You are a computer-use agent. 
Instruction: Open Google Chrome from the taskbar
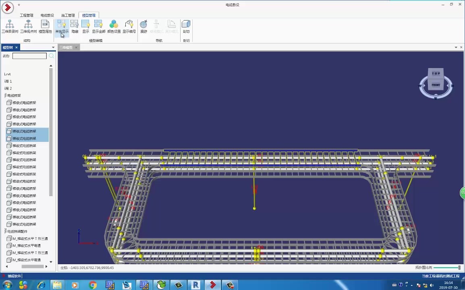click(x=93, y=285)
